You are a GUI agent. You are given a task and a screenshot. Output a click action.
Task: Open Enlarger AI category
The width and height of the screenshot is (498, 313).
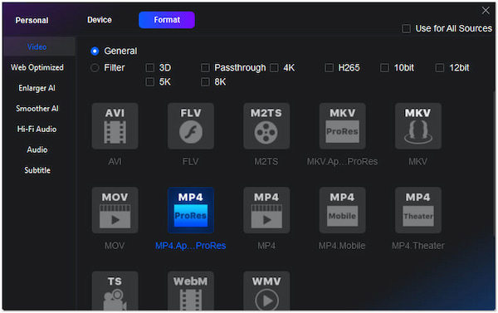tap(37, 88)
